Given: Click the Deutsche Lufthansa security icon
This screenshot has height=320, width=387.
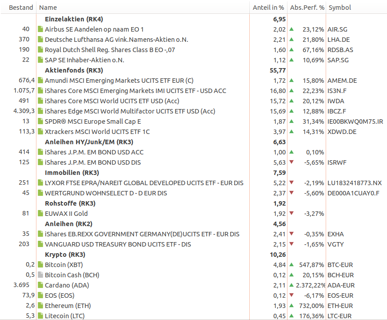Looking at the screenshot, I should click(40, 39).
